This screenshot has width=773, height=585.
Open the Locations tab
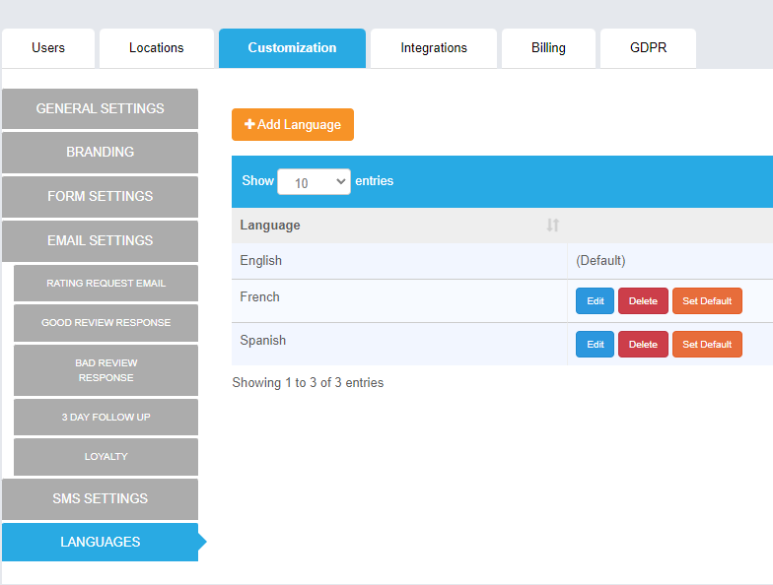coord(156,48)
